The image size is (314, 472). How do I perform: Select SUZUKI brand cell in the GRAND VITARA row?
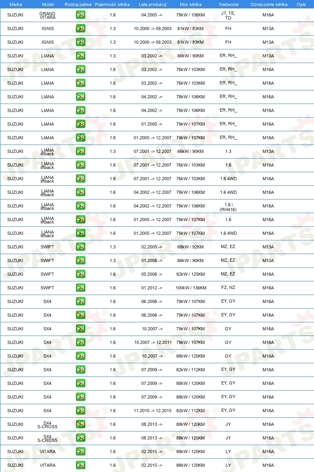[15, 15]
